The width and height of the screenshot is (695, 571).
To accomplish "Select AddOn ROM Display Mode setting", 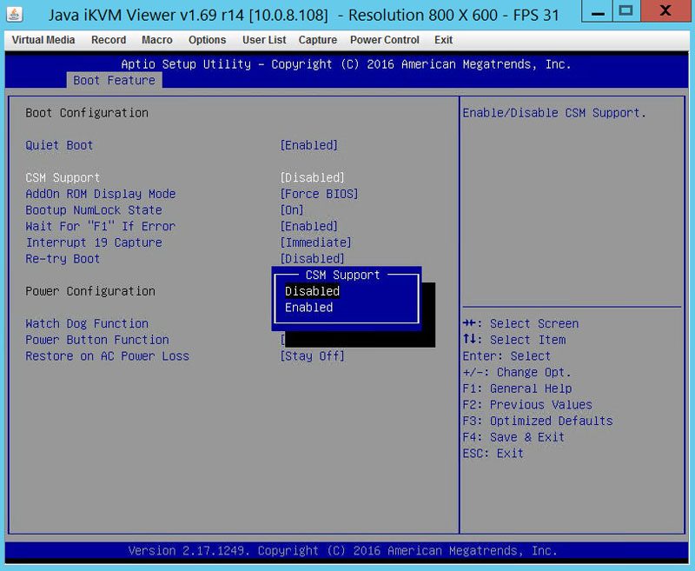I will (101, 194).
